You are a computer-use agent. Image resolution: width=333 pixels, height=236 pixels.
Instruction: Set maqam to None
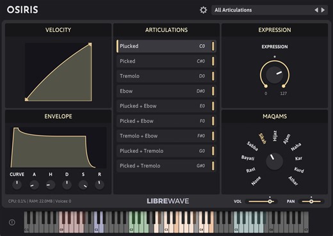[256, 181]
